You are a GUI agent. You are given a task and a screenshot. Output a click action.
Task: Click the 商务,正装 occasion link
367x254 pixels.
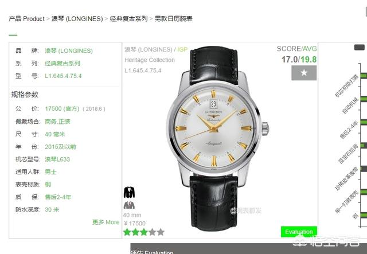[57, 122]
